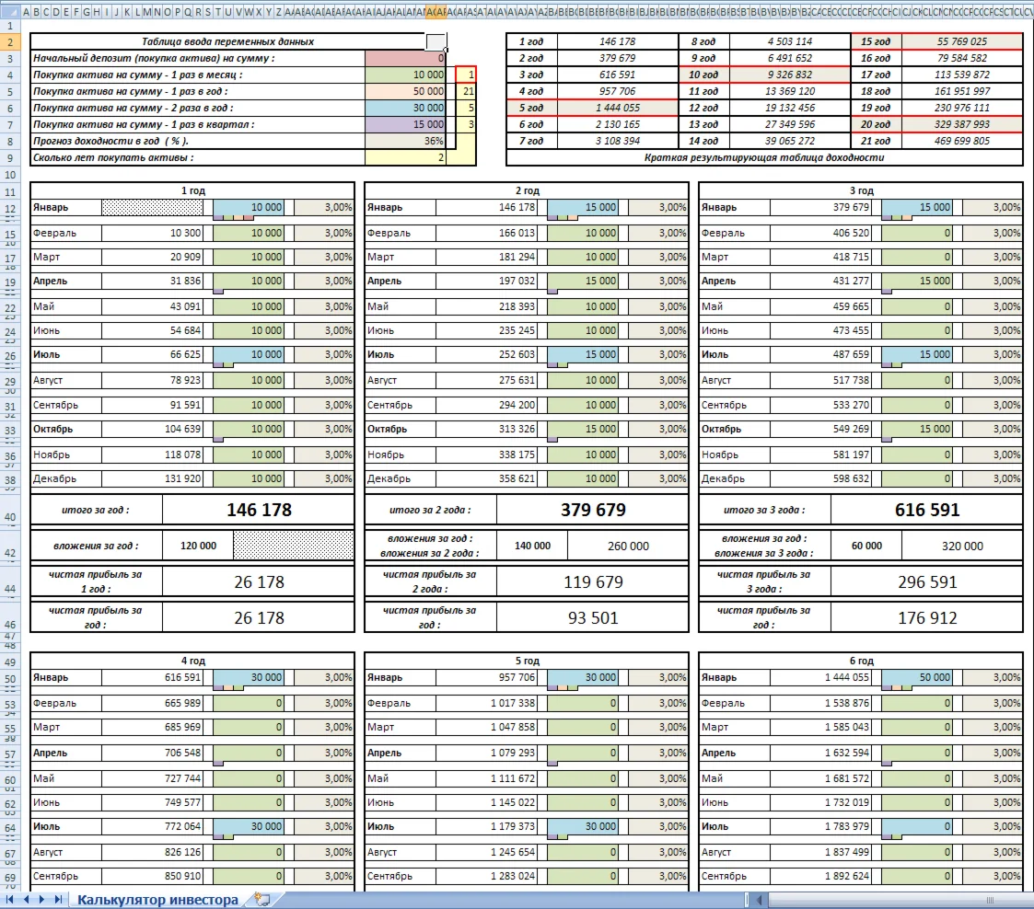
Task: Click the 8 год value 4 503 114
Action: (789, 40)
